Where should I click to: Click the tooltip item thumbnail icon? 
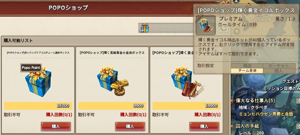[x=205, y=25]
